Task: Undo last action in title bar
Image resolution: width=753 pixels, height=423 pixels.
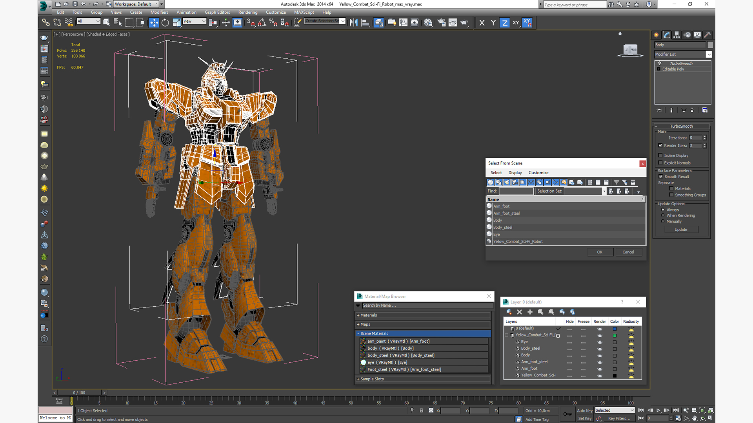Action: coord(84,4)
